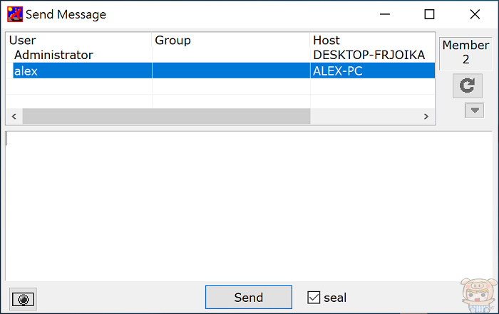This screenshot has height=314, width=499.
Task: Click inside the message text area
Action: point(248,205)
